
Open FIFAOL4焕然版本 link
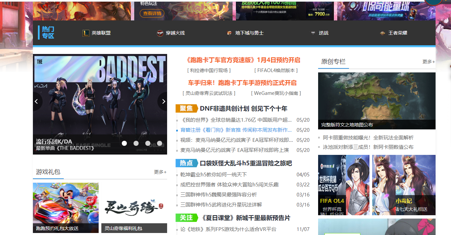pyautogui.click(x=276, y=70)
